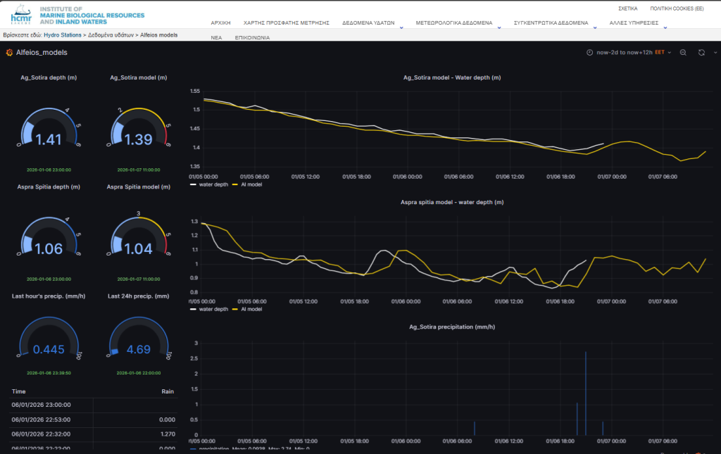Open the ΑΡΧΙΚΗ menu item
Viewport: 721px width, 454px height.
point(220,23)
